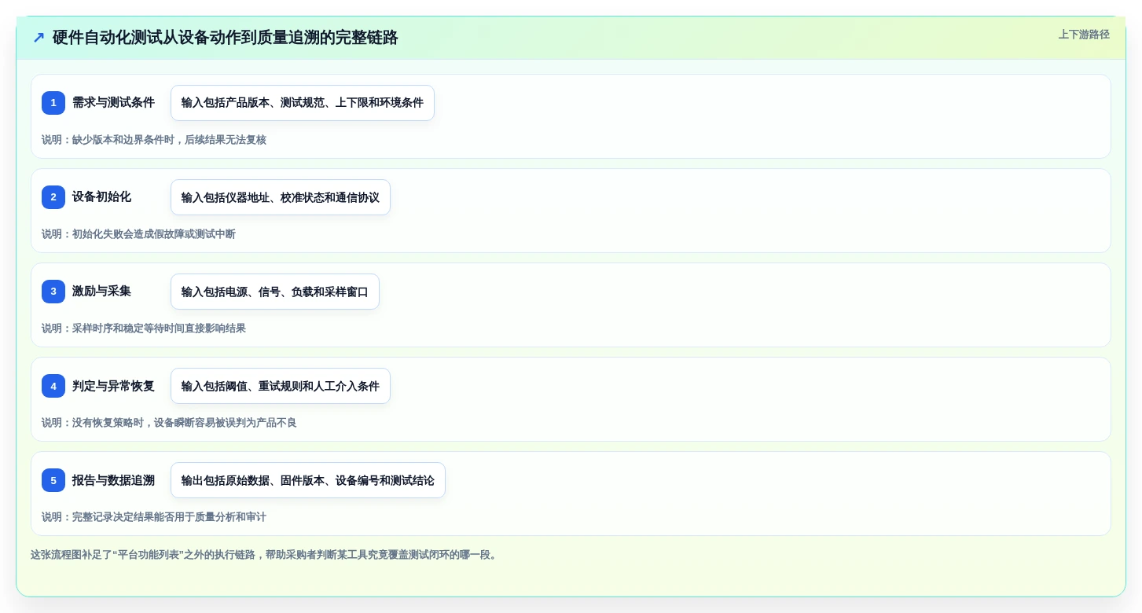
Task: Click the step 2 number badge
Action: (53, 197)
